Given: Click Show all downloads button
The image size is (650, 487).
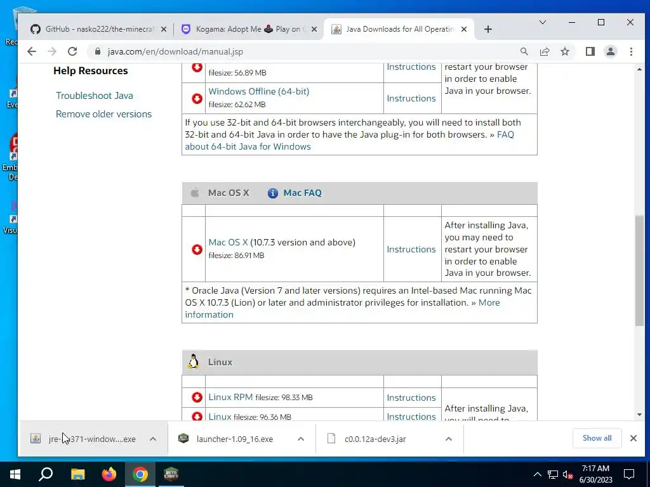Looking at the screenshot, I should coord(597,438).
